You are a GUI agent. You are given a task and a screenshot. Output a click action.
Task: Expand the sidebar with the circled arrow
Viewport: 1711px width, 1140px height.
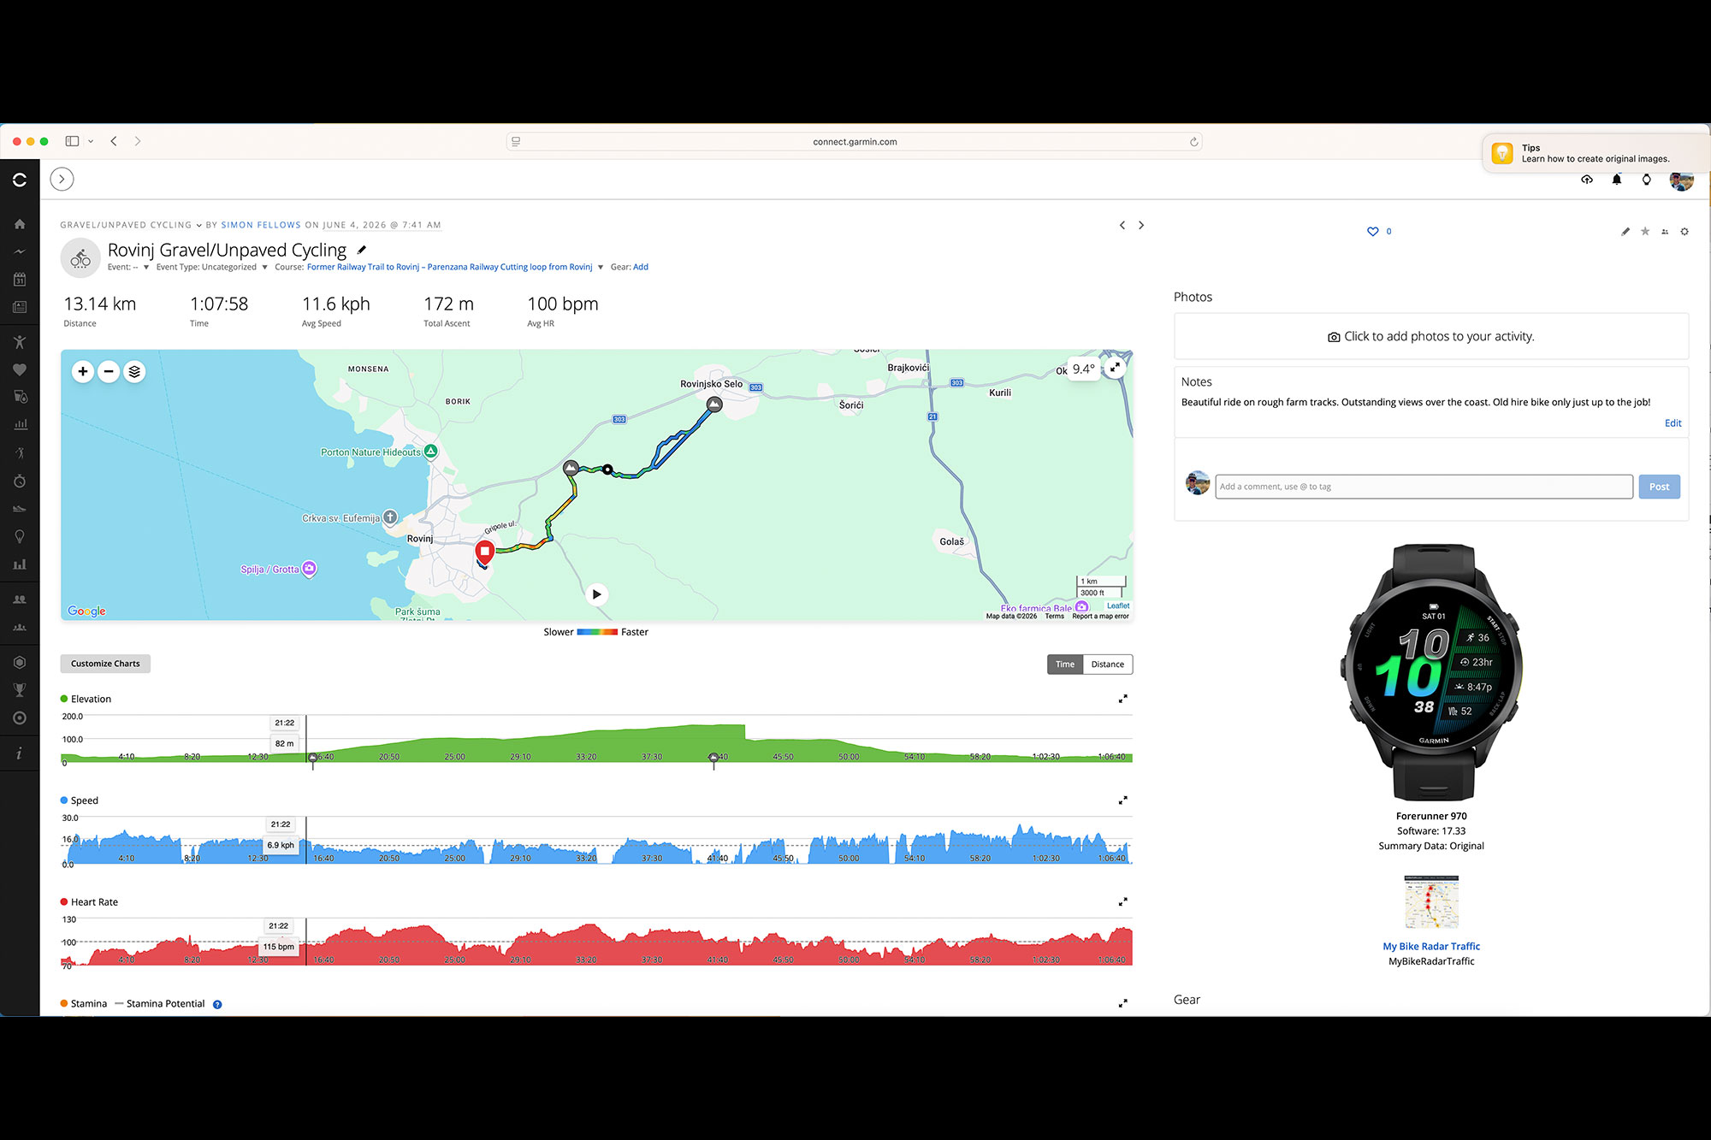point(62,179)
